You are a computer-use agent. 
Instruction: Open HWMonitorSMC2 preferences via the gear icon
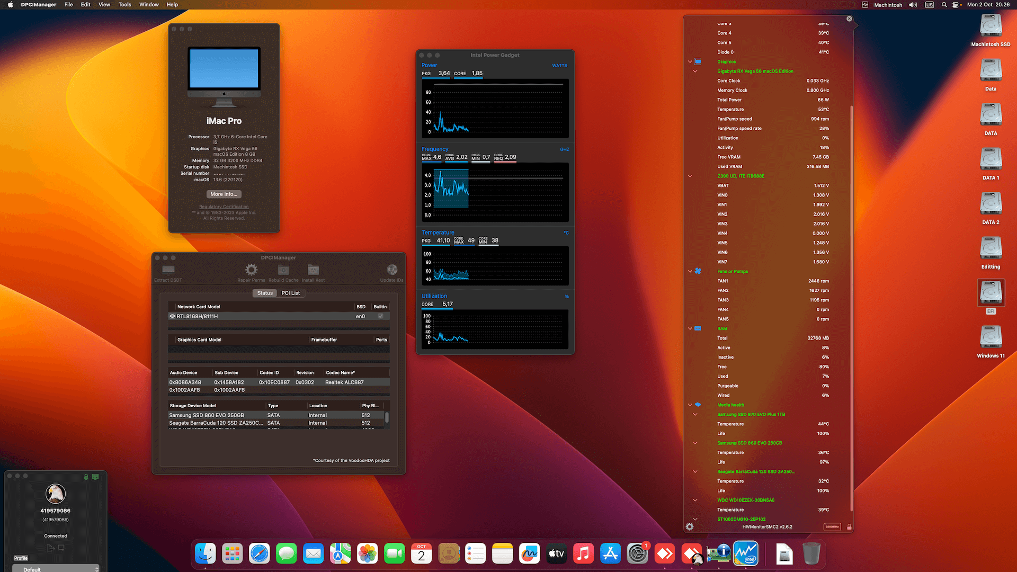tap(690, 527)
